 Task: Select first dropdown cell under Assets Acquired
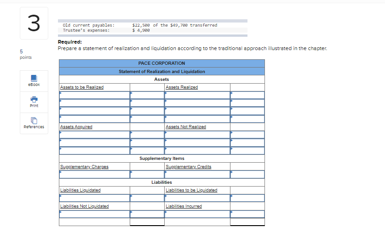(x=94, y=135)
